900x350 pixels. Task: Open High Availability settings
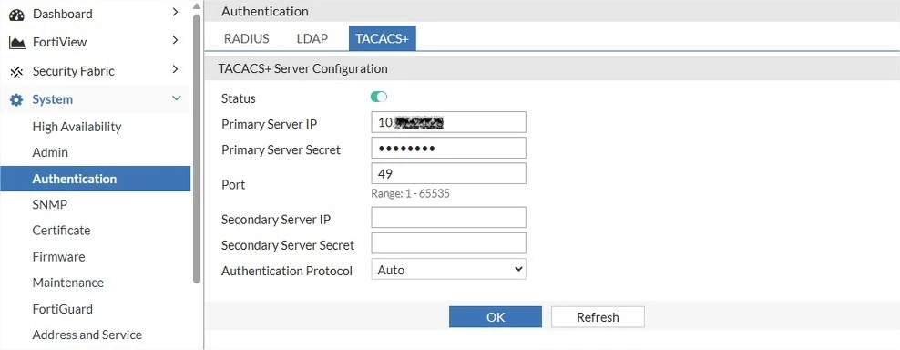[x=77, y=127]
